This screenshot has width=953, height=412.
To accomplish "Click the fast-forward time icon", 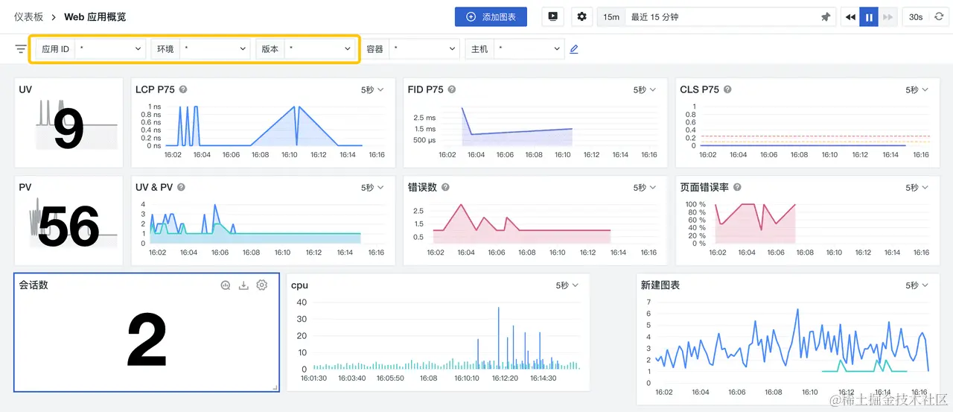I will pyautogui.click(x=887, y=16).
